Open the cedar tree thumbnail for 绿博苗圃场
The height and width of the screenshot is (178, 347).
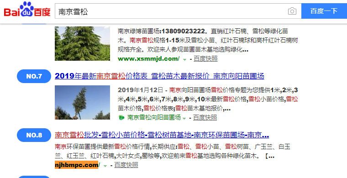[82, 43]
